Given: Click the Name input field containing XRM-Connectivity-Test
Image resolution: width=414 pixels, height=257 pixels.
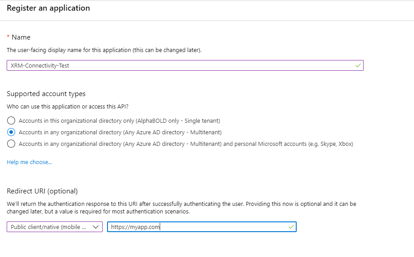Looking at the screenshot, I should coord(185,65).
